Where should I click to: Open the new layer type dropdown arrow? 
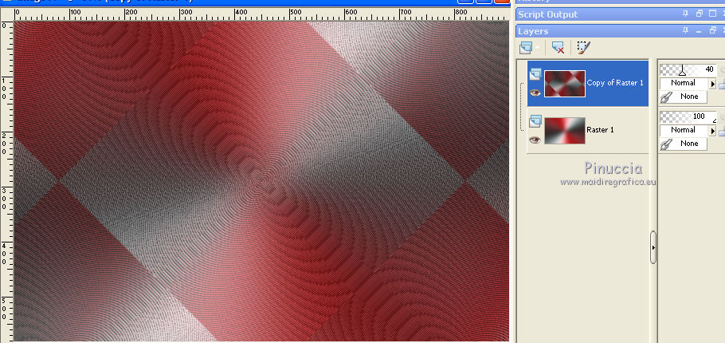tap(537, 47)
